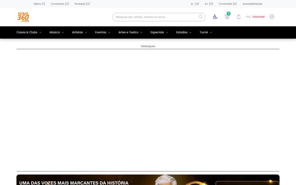Expand the Especiais menu
Screen dimensions: 296x185
(x=159, y=32)
